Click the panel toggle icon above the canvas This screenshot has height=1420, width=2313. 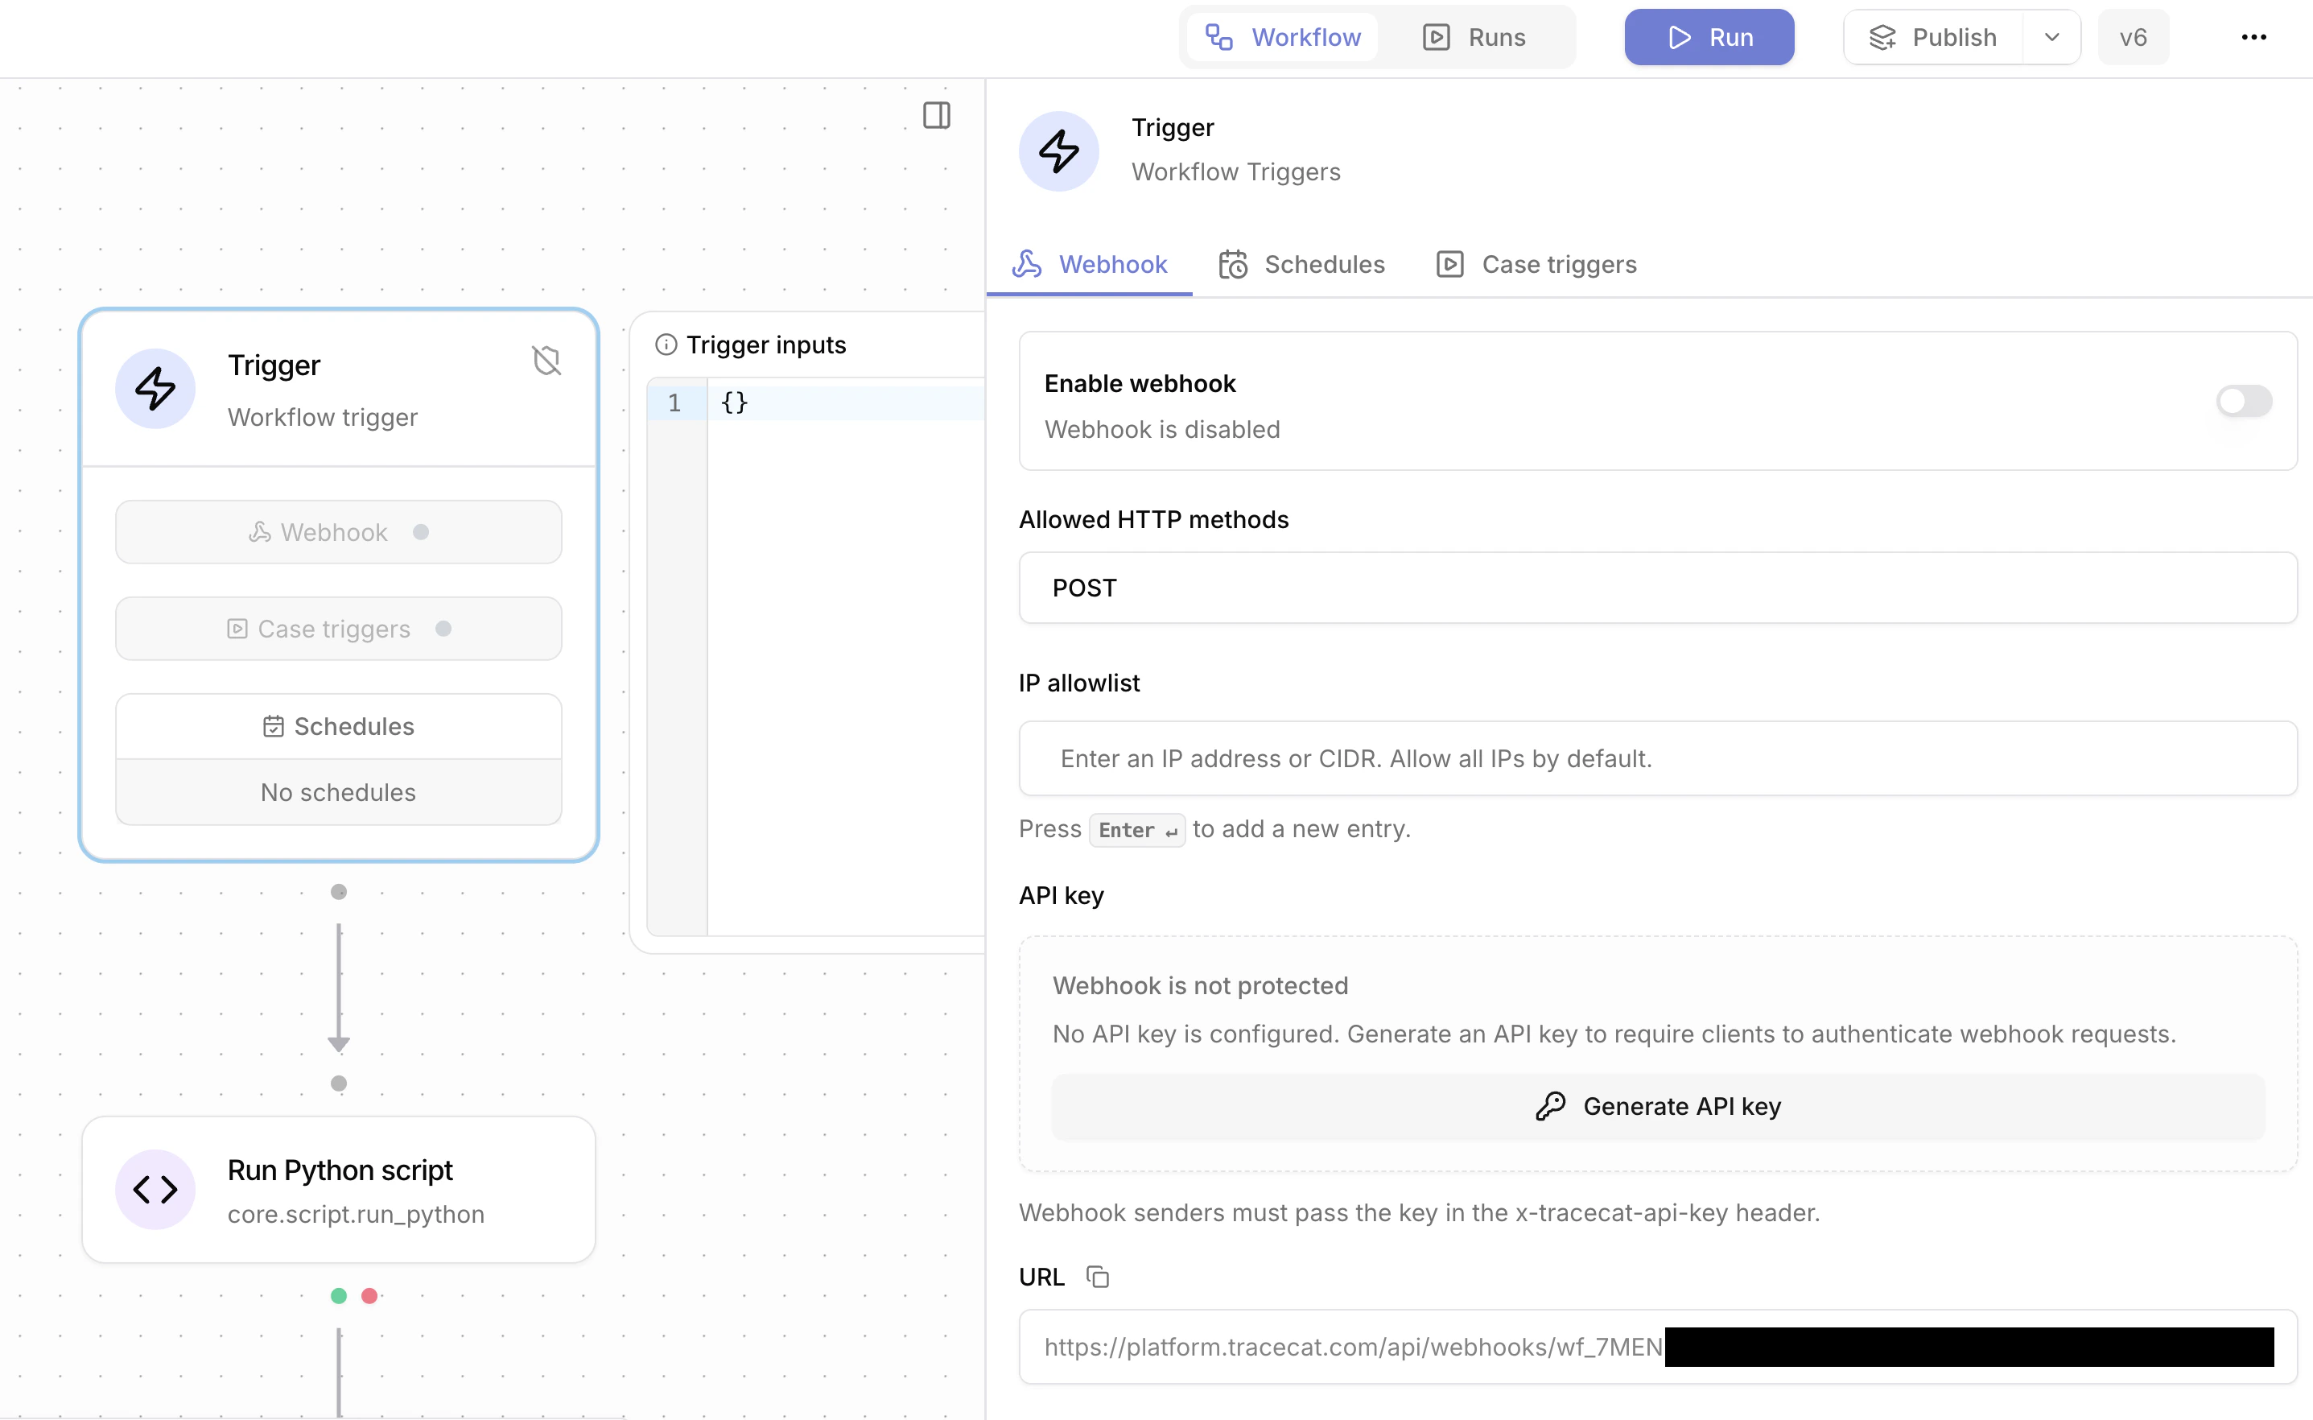(x=936, y=114)
